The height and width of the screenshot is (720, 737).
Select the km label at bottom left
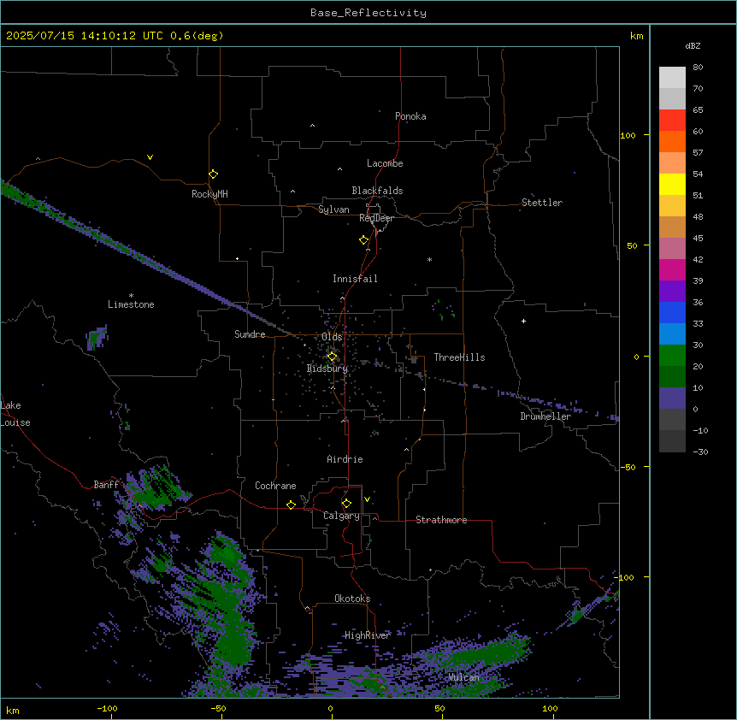click(13, 711)
